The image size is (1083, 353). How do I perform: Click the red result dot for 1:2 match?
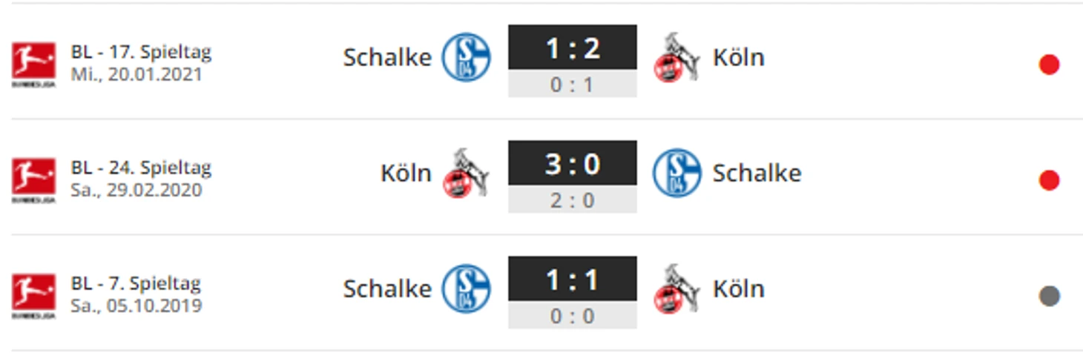coord(1049,65)
